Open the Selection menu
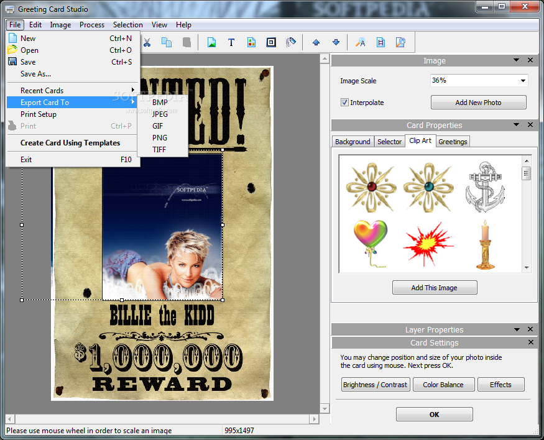The width and height of the screenshot is (544, 440). pyautogui.click(x=127, y=25)
